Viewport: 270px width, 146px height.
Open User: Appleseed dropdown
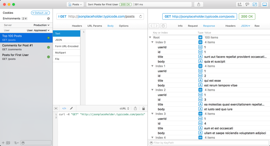(38, 30)
